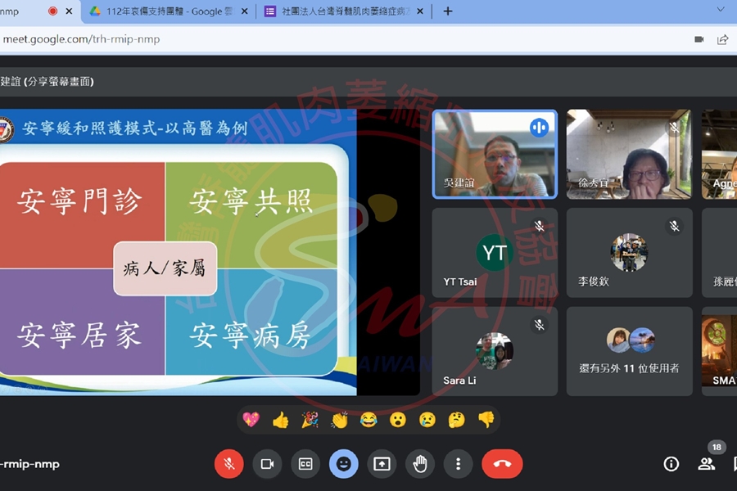Click muted mic icon on YT Tsai tile
Image resolution: width=737 pixels, height=491 pixels.
click(539, 226)
